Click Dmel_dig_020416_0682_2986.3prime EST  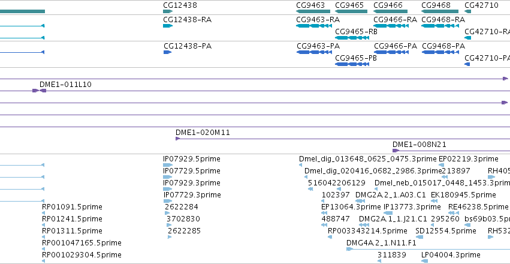coord(306,177)
